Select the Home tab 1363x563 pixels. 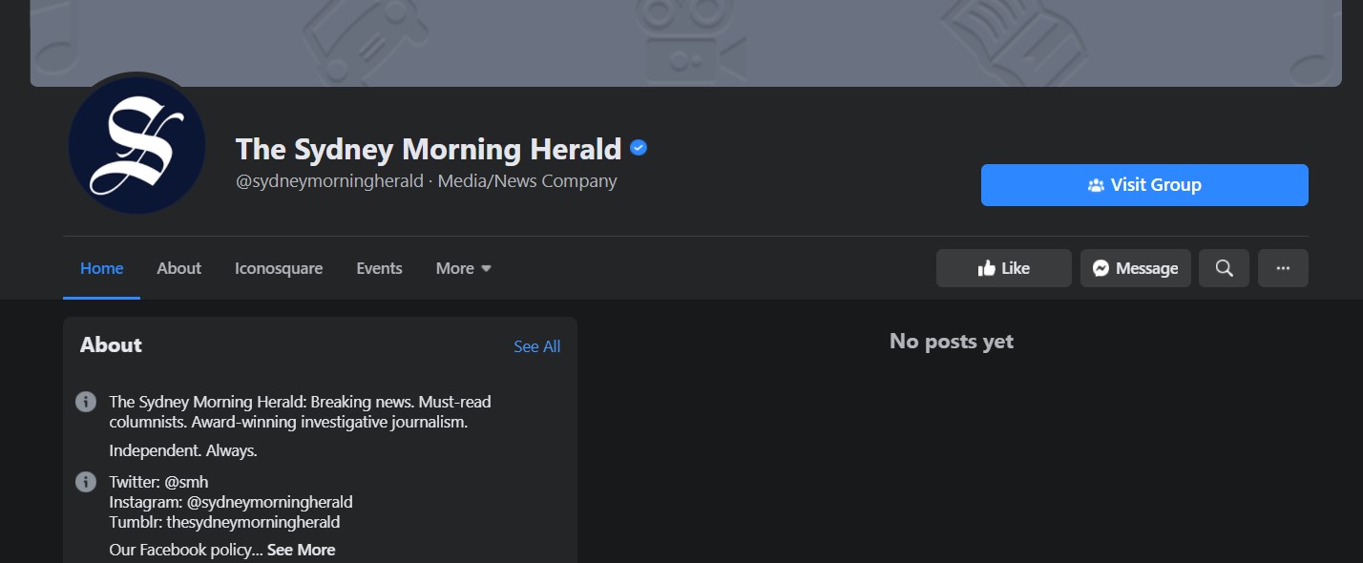[102, 268]
